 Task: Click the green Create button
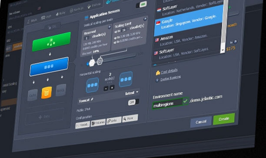tap(224, 119)
